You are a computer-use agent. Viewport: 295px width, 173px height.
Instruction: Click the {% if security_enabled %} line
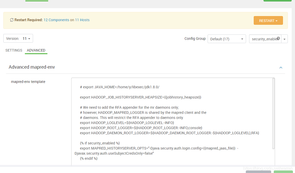[x=100, y=143]
